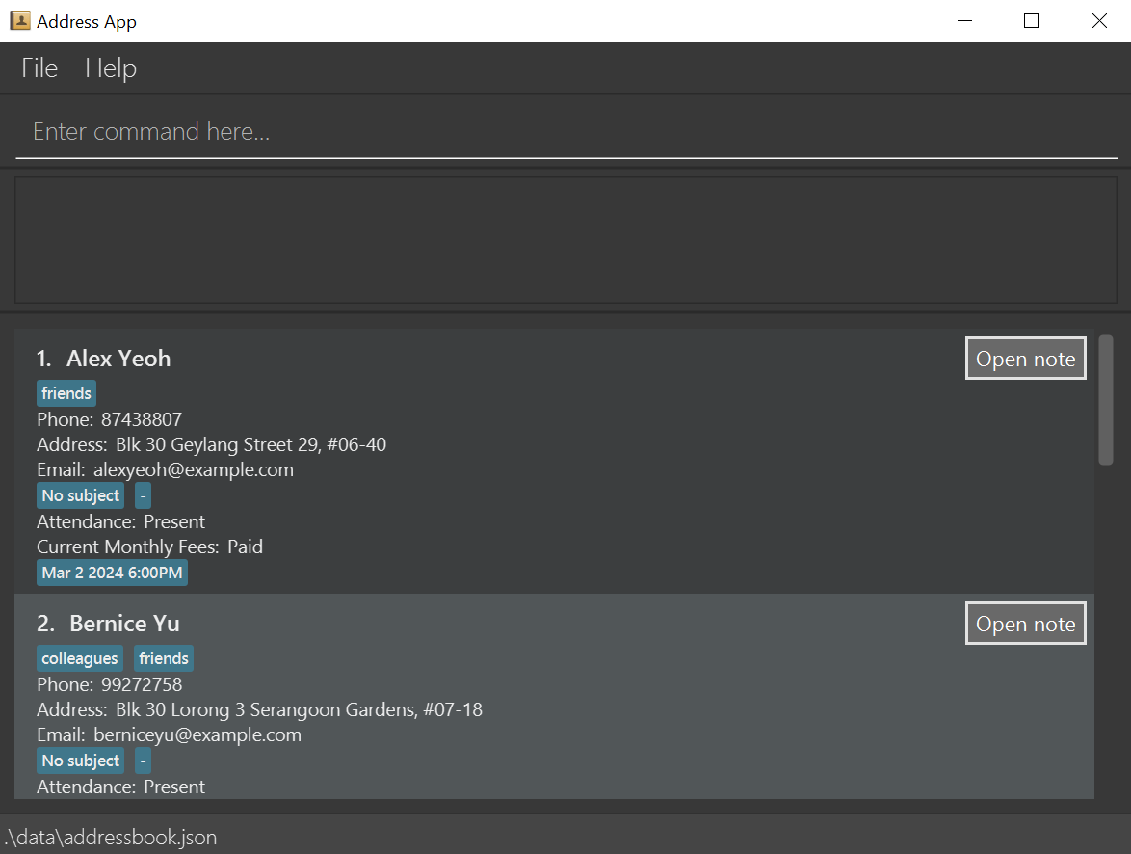Open note for Alex Yeoh
Viewport: 1131px width, 854px height.
[x=1025, y=359]
